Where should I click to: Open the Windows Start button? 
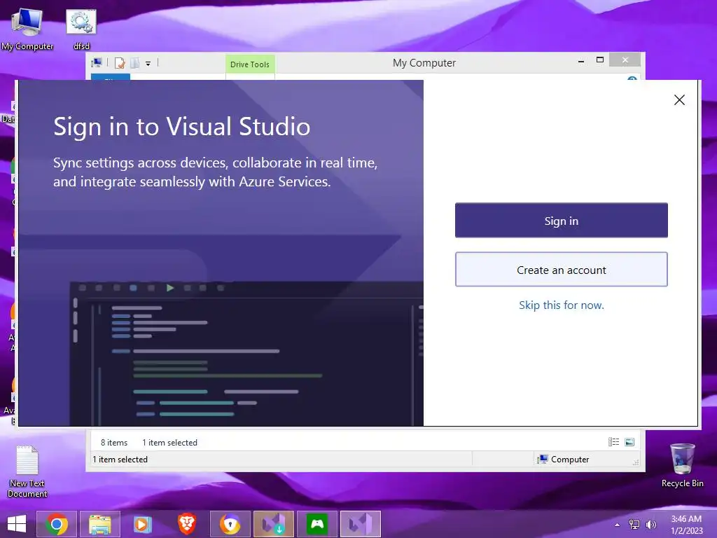pyautogui.click(x=17, y=524)
